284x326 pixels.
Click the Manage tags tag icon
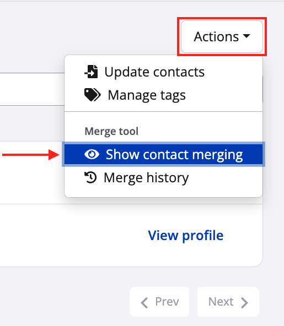coord(93,95)
